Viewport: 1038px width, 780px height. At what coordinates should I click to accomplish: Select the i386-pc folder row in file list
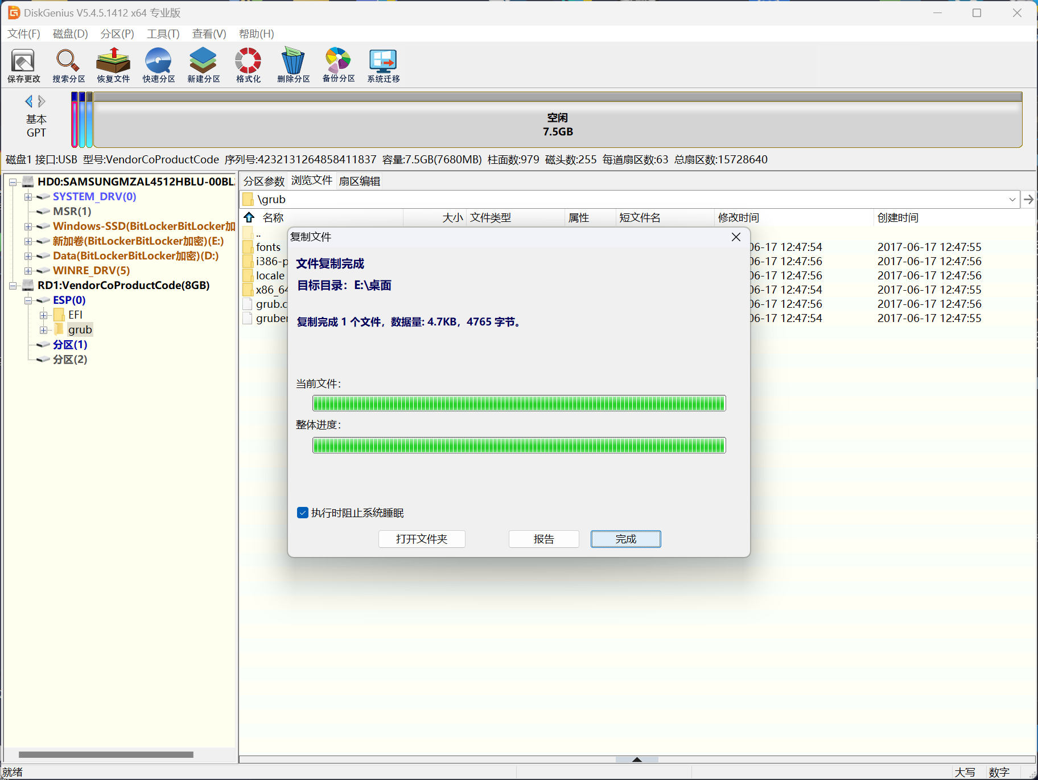[x=265, y=261]
